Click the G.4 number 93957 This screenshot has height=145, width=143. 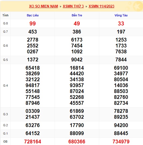coord(77,85)
